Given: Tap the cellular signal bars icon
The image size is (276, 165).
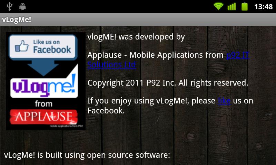Looking at the screenshot, I should point(231,7).
